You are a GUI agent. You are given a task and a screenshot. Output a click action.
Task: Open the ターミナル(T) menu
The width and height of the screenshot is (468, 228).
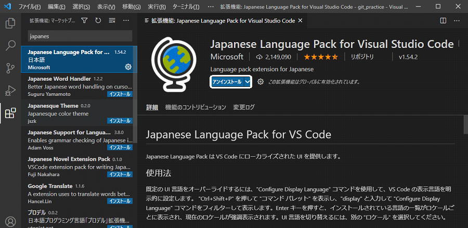186,7
